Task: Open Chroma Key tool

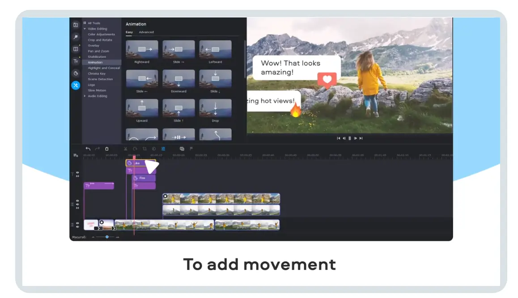Action: [97, 74]
